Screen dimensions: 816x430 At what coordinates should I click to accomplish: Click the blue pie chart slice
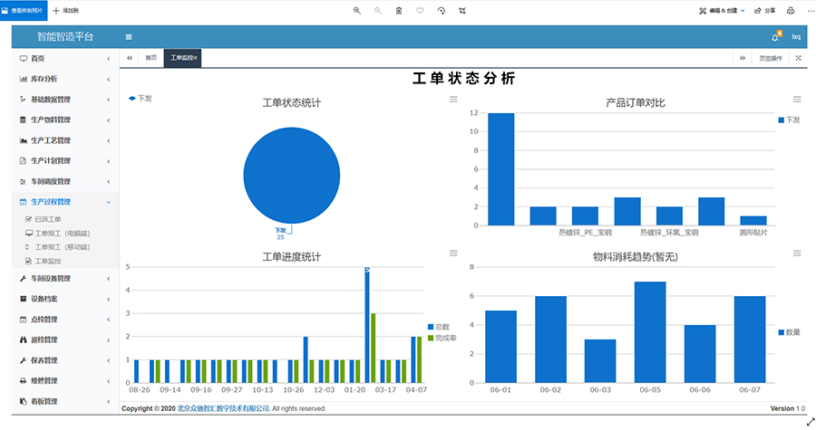pos(291,174)
